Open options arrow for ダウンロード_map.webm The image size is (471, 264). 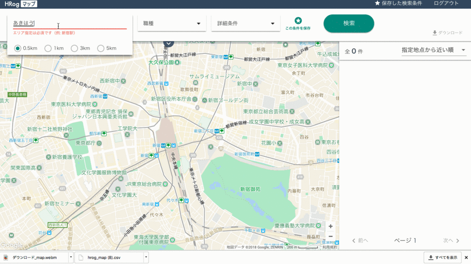click(x=71, y=257)
